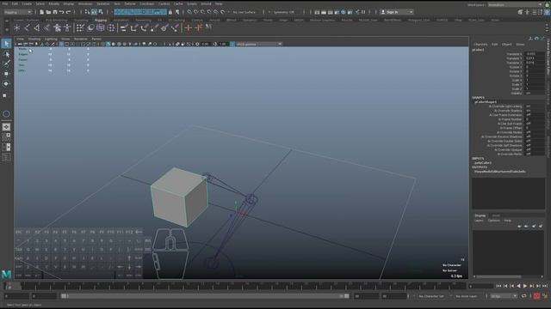The width and height of the screenshot is (551, 309).
Task: Click the Create IK Handle shelf icon
Action: (x=37, y=27)
